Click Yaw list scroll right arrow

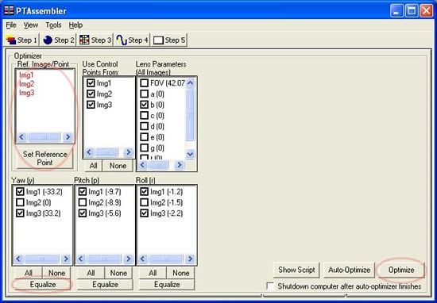(66, 259)
